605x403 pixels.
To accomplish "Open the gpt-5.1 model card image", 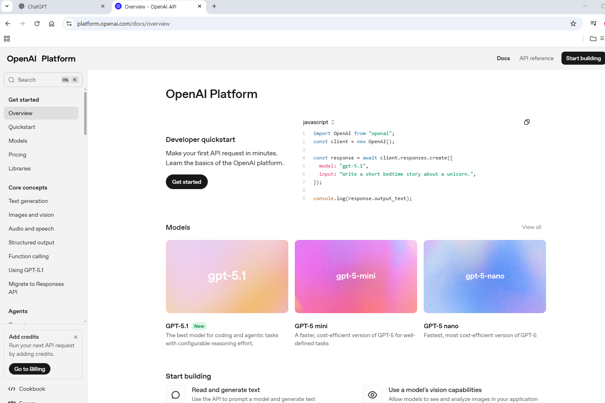I will pos(227,277).
